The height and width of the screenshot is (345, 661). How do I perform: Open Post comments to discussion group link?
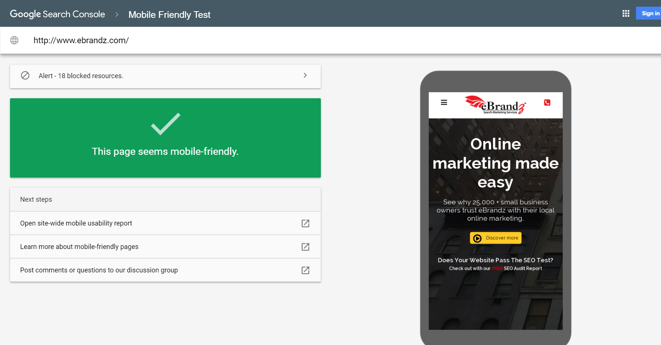(x=99, y=270)
